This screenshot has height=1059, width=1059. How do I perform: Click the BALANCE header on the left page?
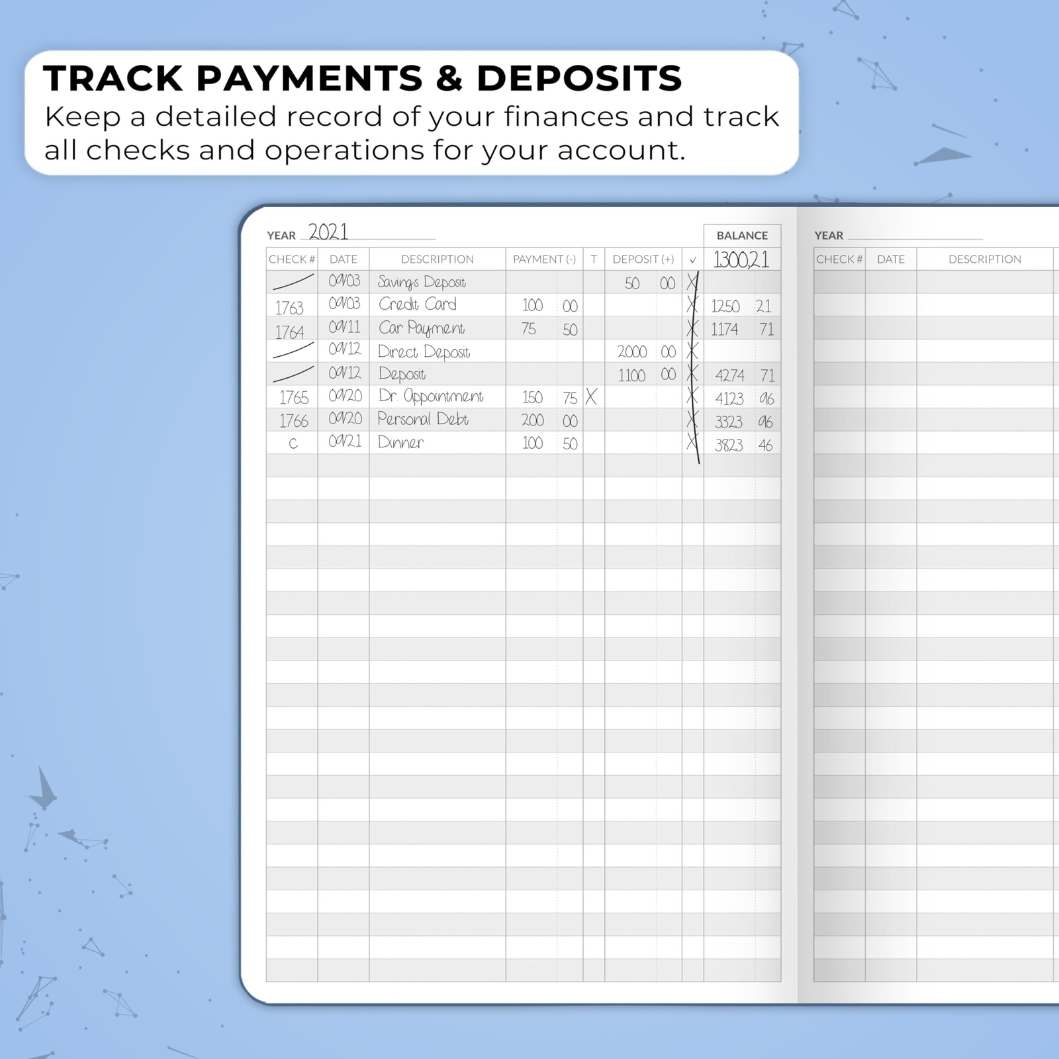[x=742, y=236]
